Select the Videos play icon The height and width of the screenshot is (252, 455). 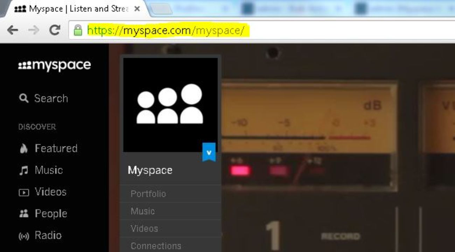23,192
